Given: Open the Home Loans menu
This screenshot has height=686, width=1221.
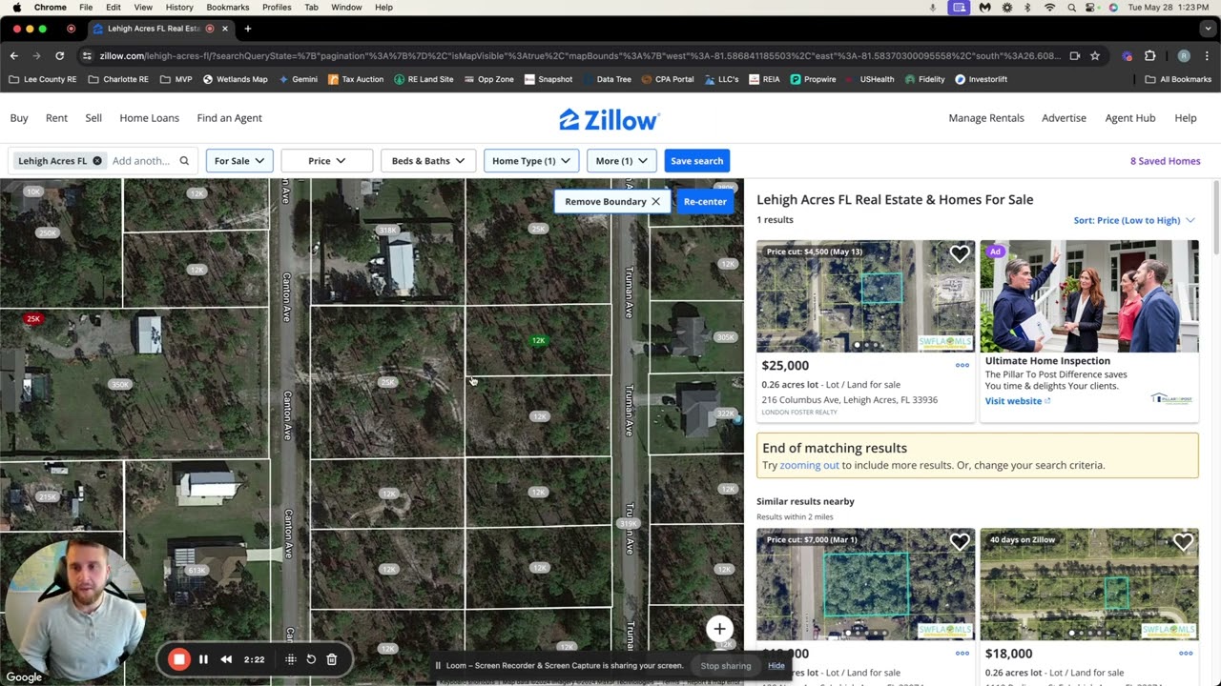Looking at the screenshot, I should pyautogui.click(x=149, y=118).
